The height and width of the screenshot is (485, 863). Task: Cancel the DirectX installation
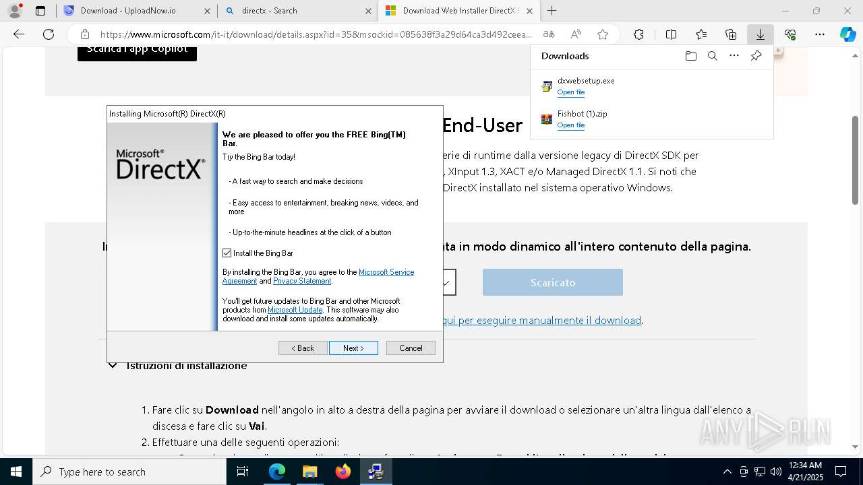coord(411,348)
